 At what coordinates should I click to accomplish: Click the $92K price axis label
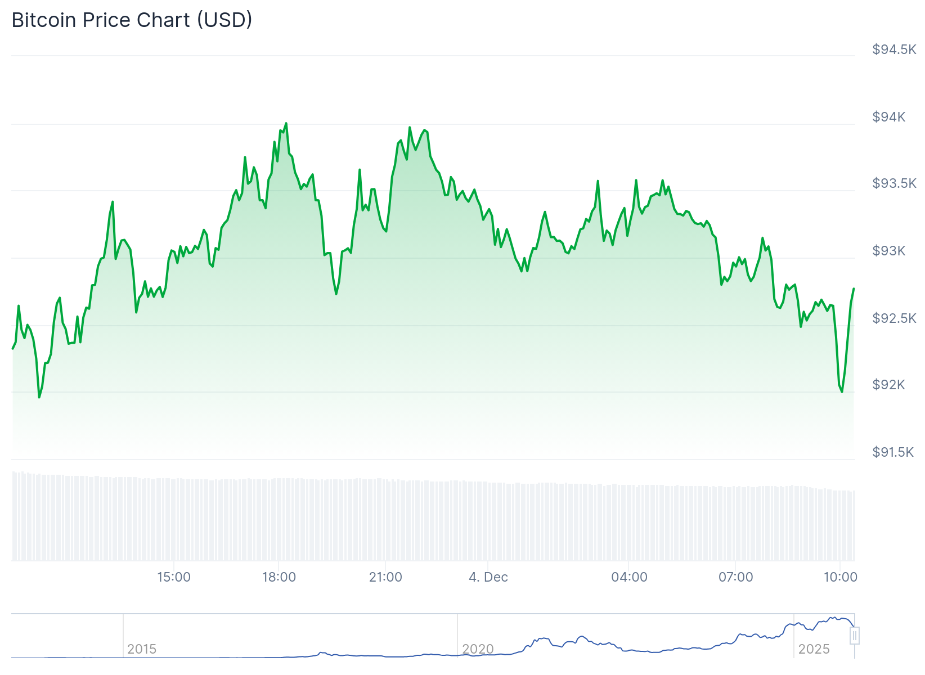click(888, 385)
